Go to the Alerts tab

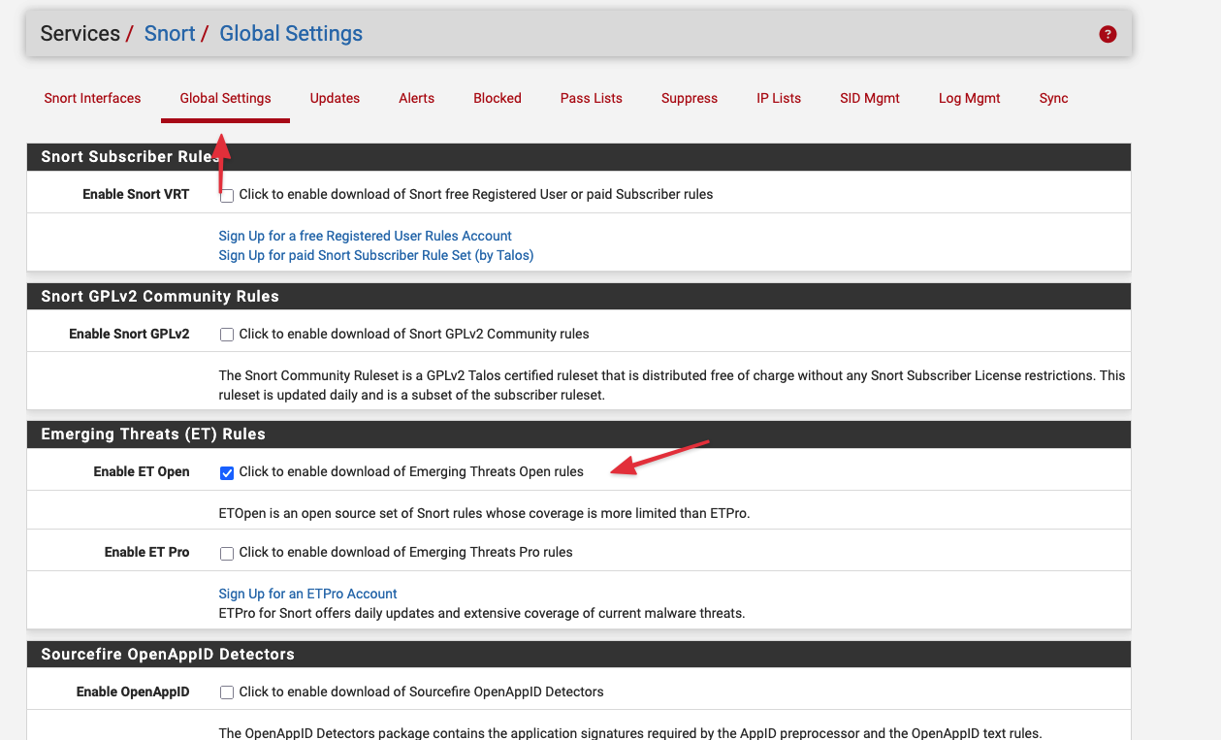click(416, 98)
